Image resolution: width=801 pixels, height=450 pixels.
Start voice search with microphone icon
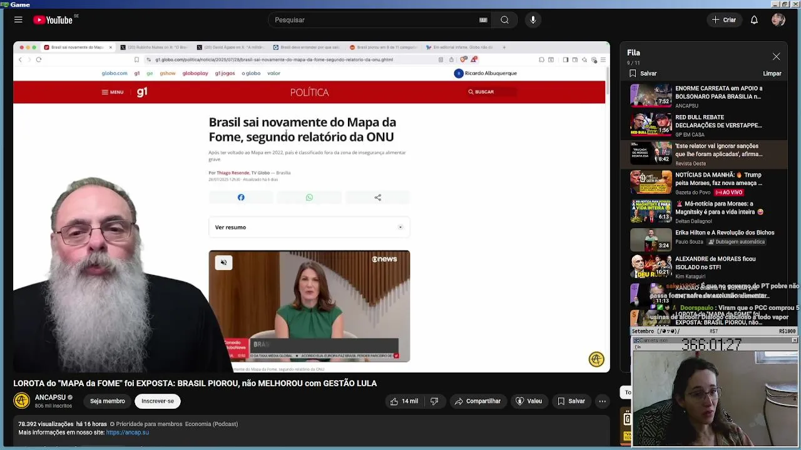533,20
